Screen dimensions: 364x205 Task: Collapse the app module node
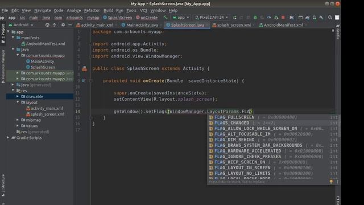click(x=9, y=32)
